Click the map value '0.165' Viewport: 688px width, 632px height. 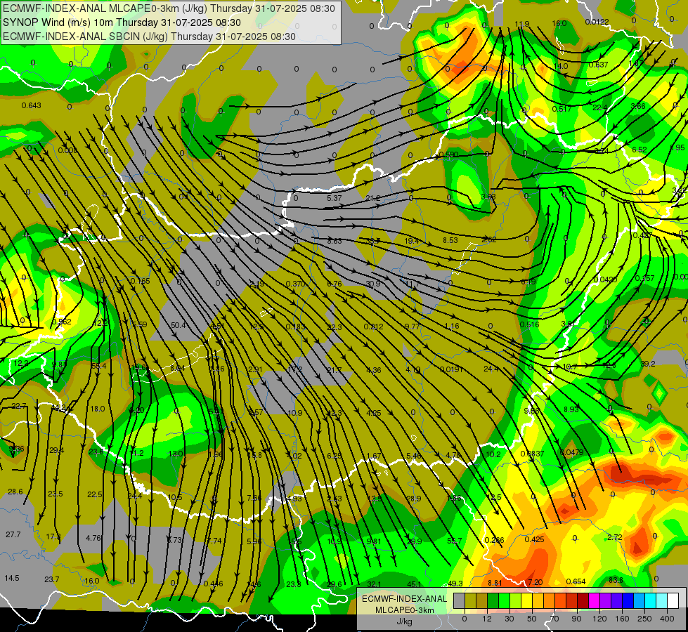coord(141,281)
